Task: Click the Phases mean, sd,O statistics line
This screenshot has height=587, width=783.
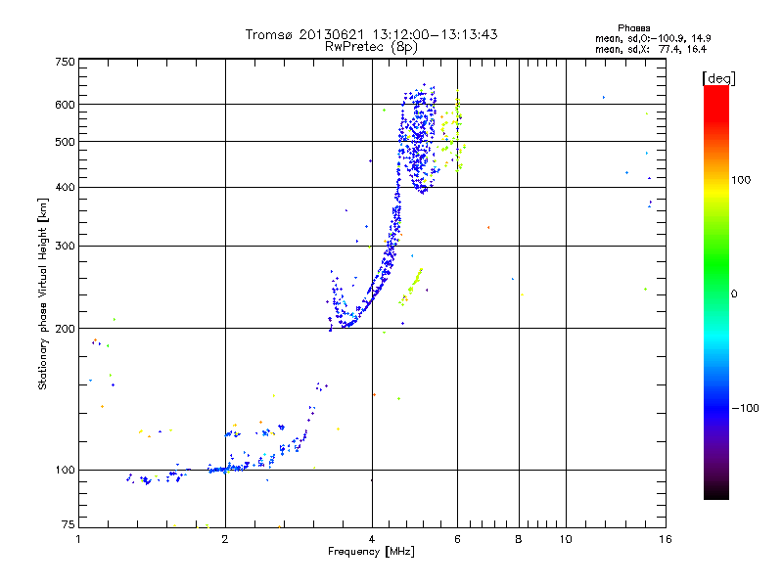Action: click(x=653, y=38)
